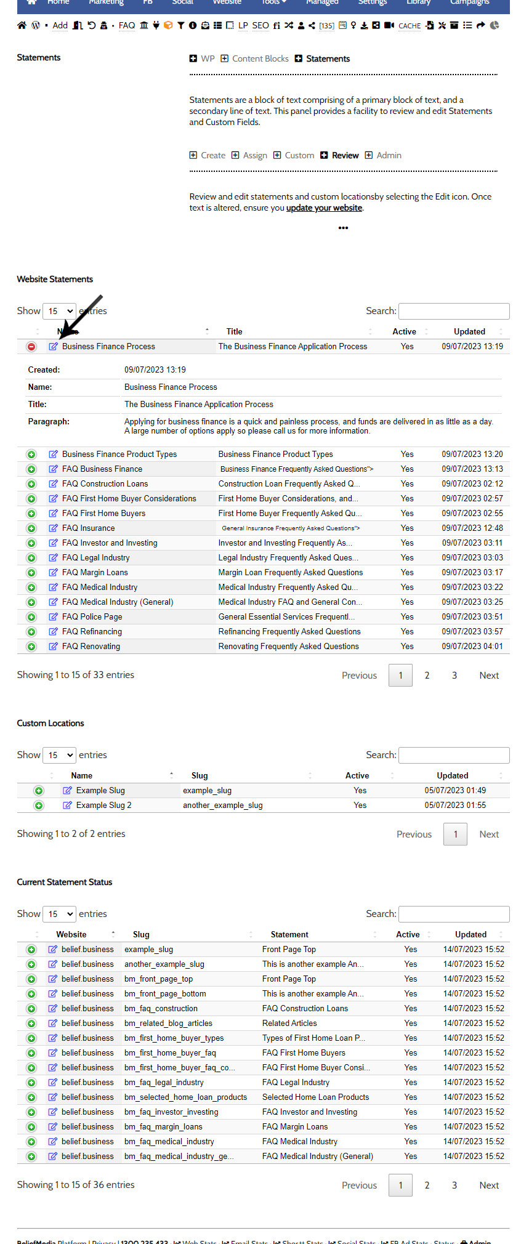The image size is (529, 1244).
Task: Open the Website Statements entries-per-page dropdown
Action: tap(59, 311)
